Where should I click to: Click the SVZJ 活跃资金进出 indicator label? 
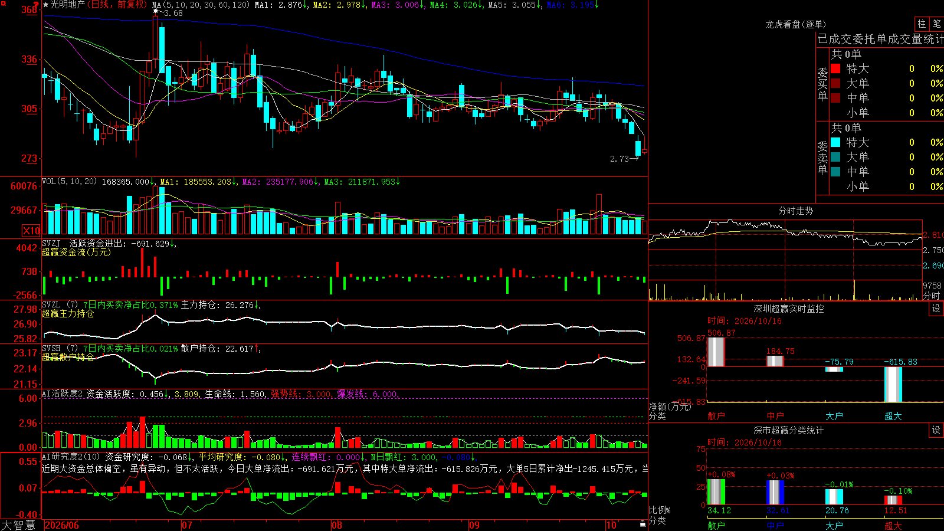point(83,243)
